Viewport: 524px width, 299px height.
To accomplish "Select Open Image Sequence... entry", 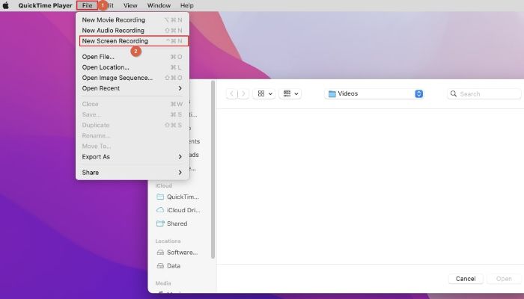I will point(132,78).
